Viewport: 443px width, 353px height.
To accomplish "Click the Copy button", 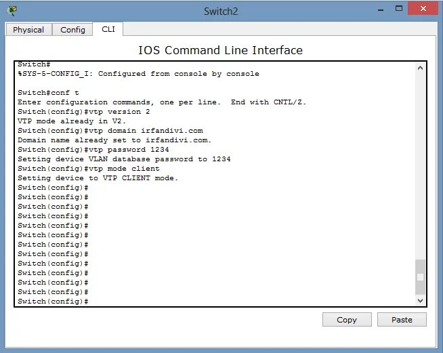I will tap(347, 320).
